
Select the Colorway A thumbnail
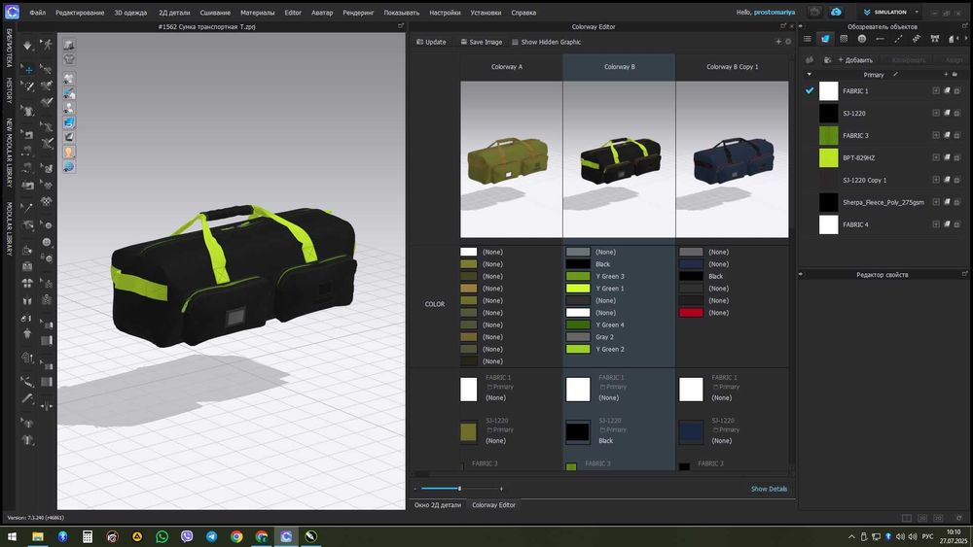coord(512,160)
